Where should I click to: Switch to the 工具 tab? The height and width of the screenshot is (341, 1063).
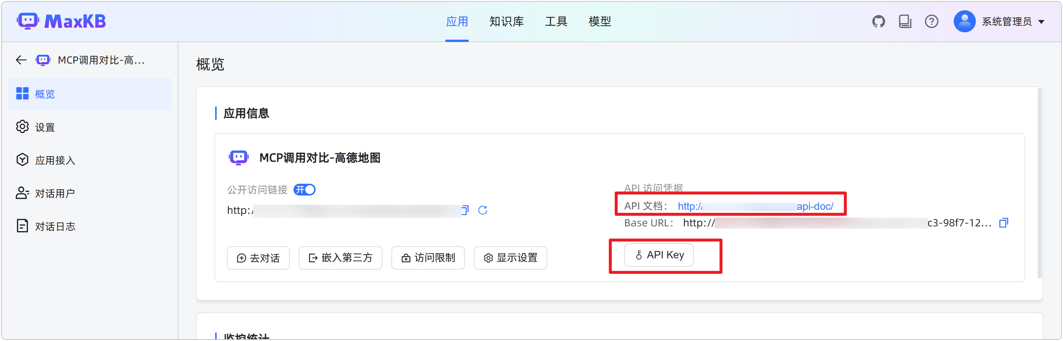pyautogui.click(x=556, y=21)
